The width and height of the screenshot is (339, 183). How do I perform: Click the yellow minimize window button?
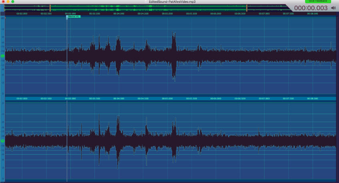pyautogui.click(x=8, y=2)
